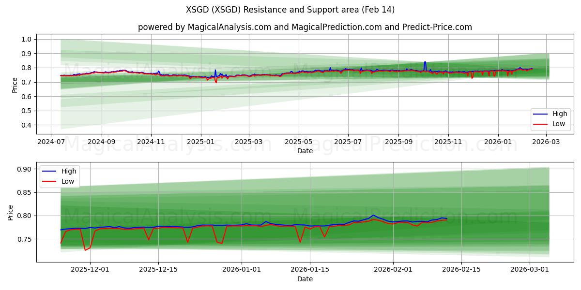Click the top chart x-axis label '2025-01'
581x290 pixels.
pyautogui.click(x=200, y=142)
